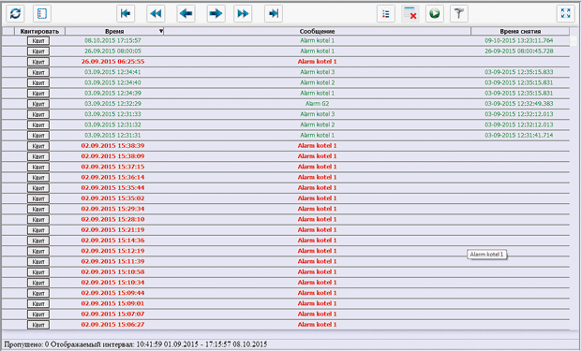The image size is (581, 351).
Task: Sort by Время снятия column header
Action: [520, 32]
